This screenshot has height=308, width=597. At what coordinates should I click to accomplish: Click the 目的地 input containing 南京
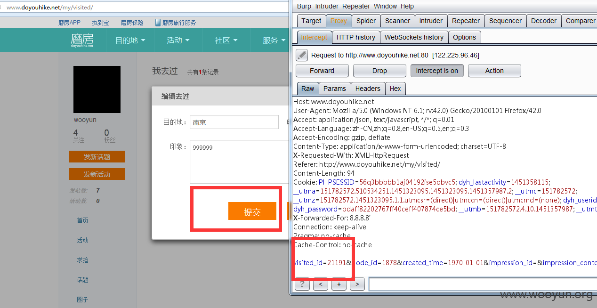click(x=234, y=122)
